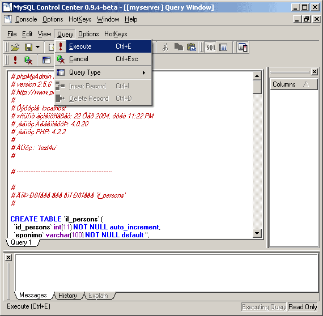The width and height of the screenshot is (323, 316).
Task: Toggle the columns side panel button
Action: [x=243, y=48]
